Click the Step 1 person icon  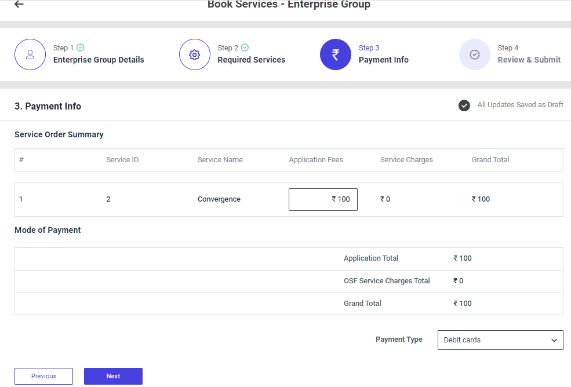(x=30, y=54)
